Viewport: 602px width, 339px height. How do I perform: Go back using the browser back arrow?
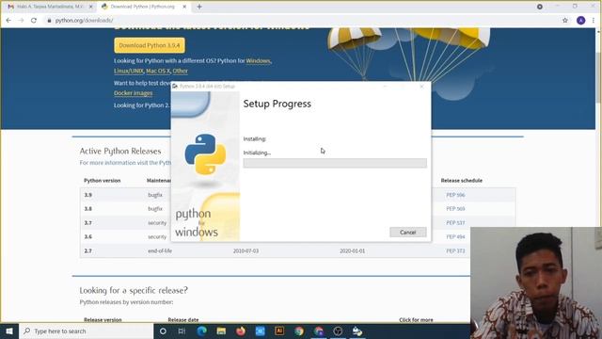[8, 21]
